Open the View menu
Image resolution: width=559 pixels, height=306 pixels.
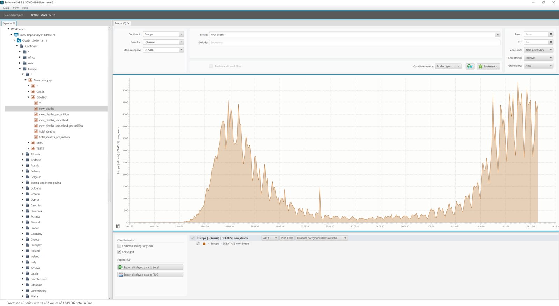coord(16,8)
